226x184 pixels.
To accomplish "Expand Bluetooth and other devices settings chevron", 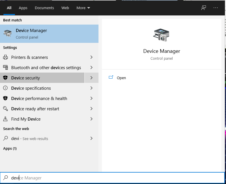I will coord(91,67).
